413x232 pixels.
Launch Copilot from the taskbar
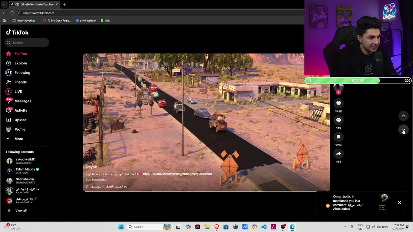point(188,227)
